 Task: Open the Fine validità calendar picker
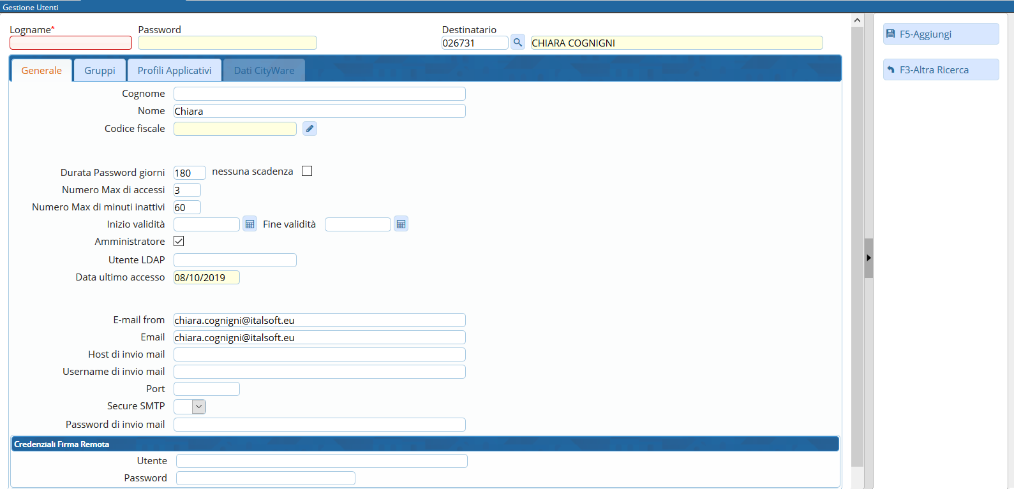coord(401,224)
